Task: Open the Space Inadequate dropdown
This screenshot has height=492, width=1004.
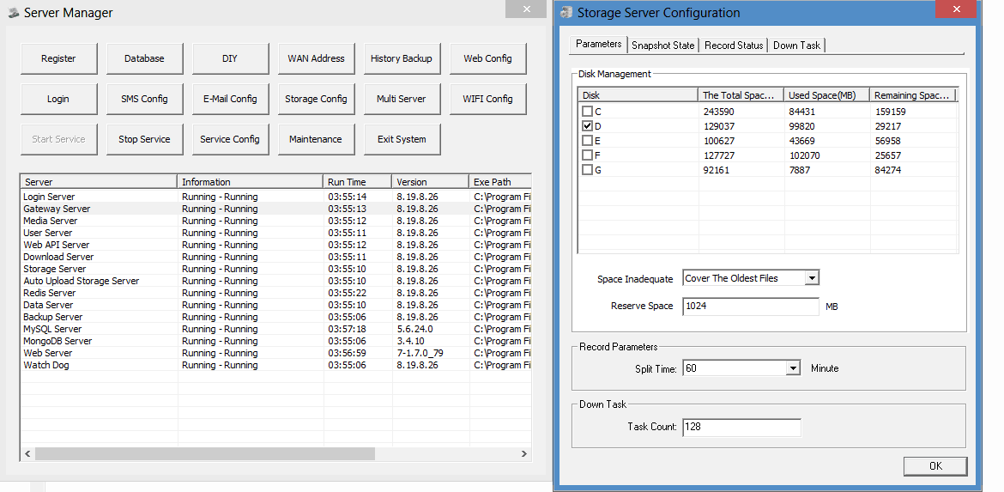Action: click(x=812, y=278)
